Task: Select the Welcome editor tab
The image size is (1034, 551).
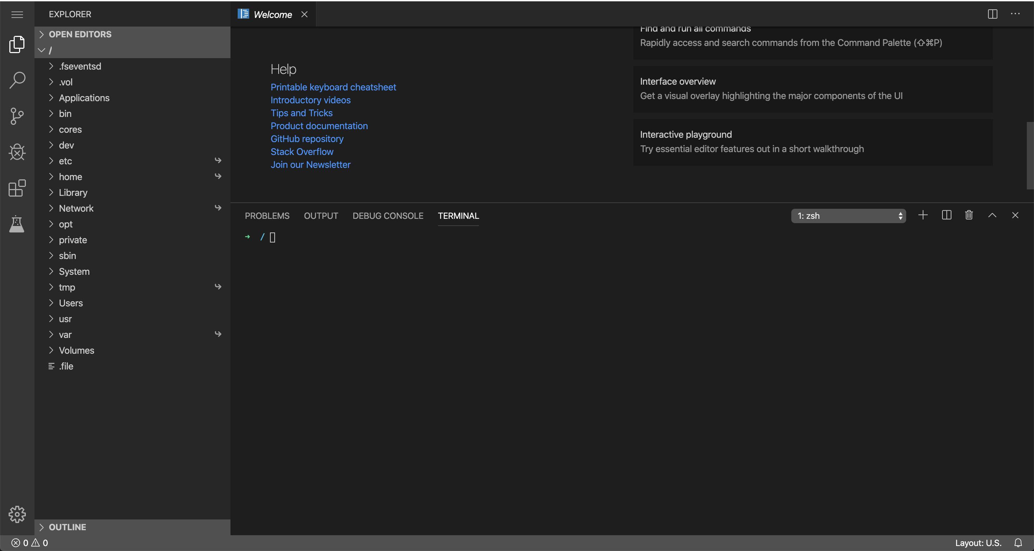Action: pos(273,14)
